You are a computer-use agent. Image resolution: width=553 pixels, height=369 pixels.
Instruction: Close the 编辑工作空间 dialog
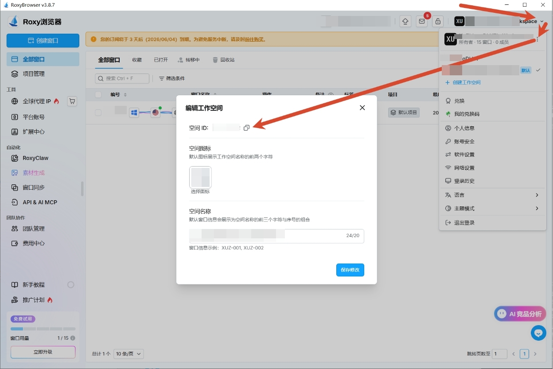click(362, 108)
